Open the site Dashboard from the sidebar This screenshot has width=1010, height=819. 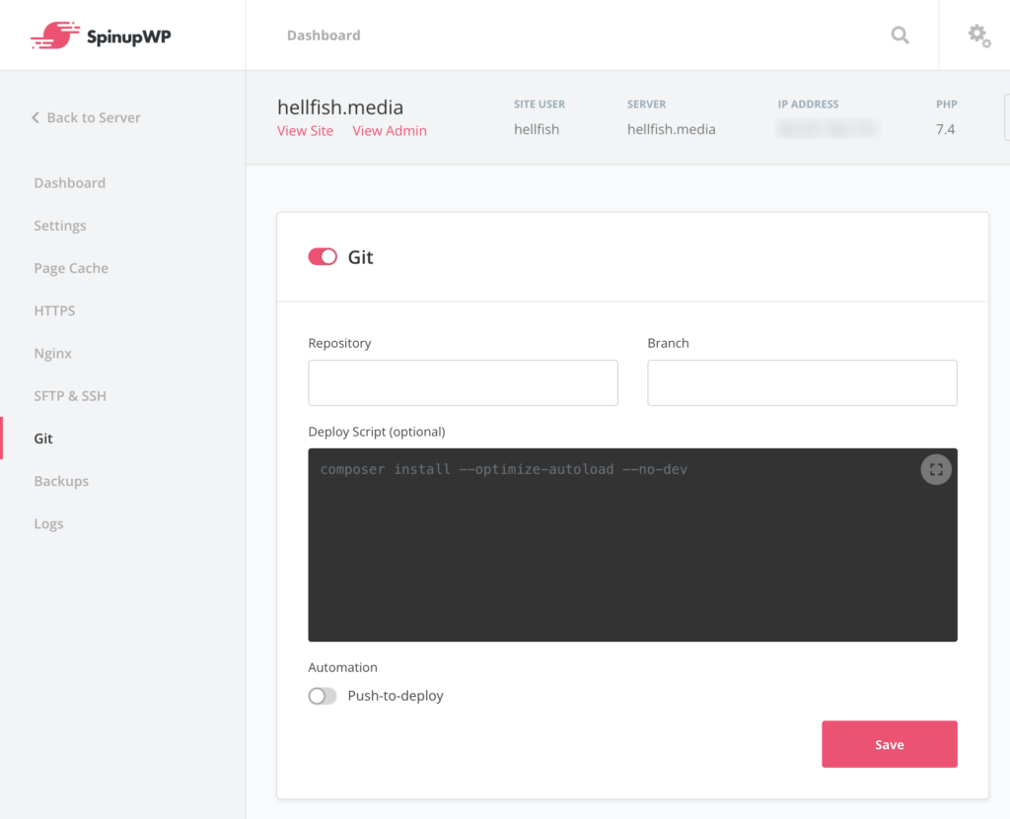click(x=69, y=182)
